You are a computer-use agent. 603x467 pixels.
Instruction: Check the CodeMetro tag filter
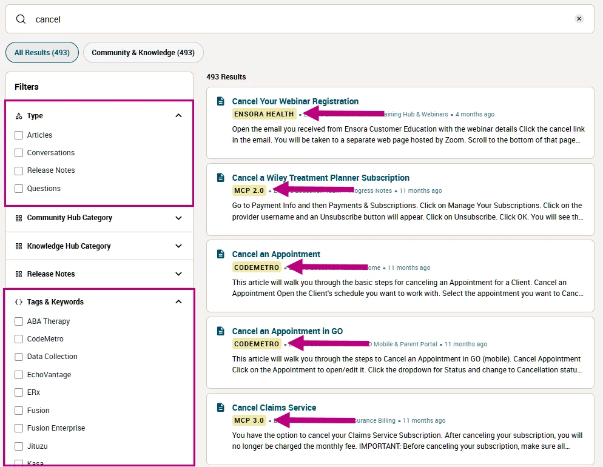coord(18,339)
